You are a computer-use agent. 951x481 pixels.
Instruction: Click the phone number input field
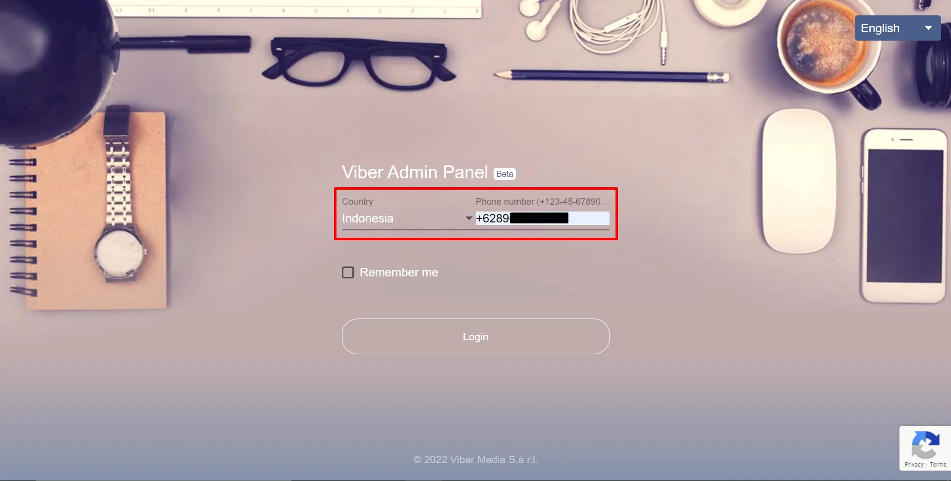(542, 218)
